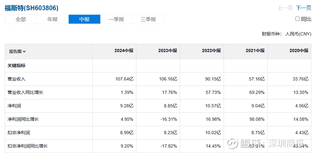
Task: Click the 90.15亿 revenue value
Action: pos(213,79)
